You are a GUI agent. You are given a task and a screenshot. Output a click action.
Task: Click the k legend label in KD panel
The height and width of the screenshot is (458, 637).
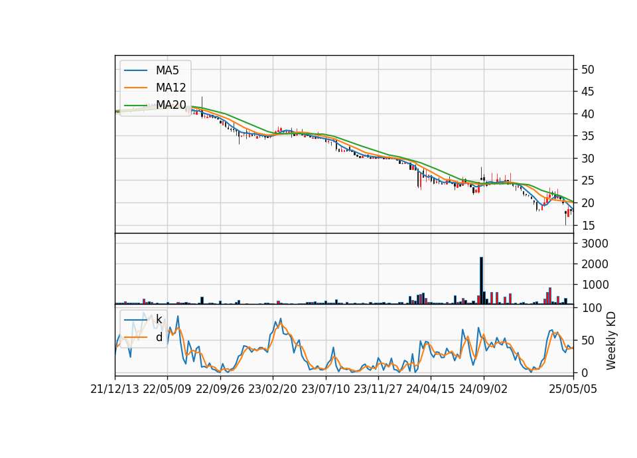coord(159,319)
